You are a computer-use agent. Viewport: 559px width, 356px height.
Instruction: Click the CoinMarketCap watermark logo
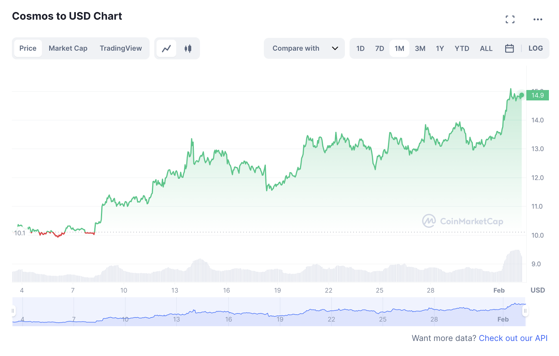[x=463, y=221]
